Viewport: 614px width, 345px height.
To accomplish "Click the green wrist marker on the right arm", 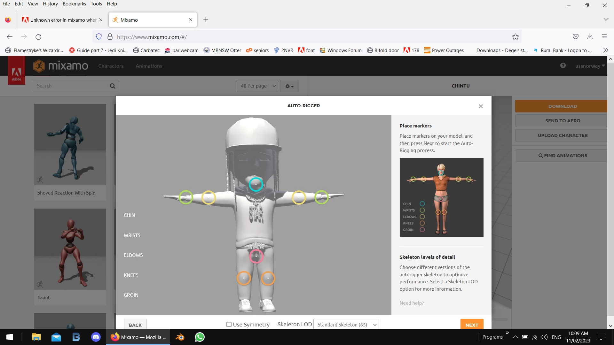I will pyautogui.click(x=321, y=197).
